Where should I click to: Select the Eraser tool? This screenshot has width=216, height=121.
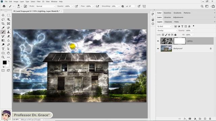coord(8,36)
